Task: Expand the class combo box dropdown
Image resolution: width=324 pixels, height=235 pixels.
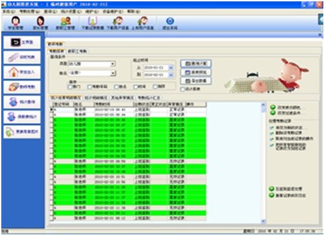Action: (x=113, y=64)
